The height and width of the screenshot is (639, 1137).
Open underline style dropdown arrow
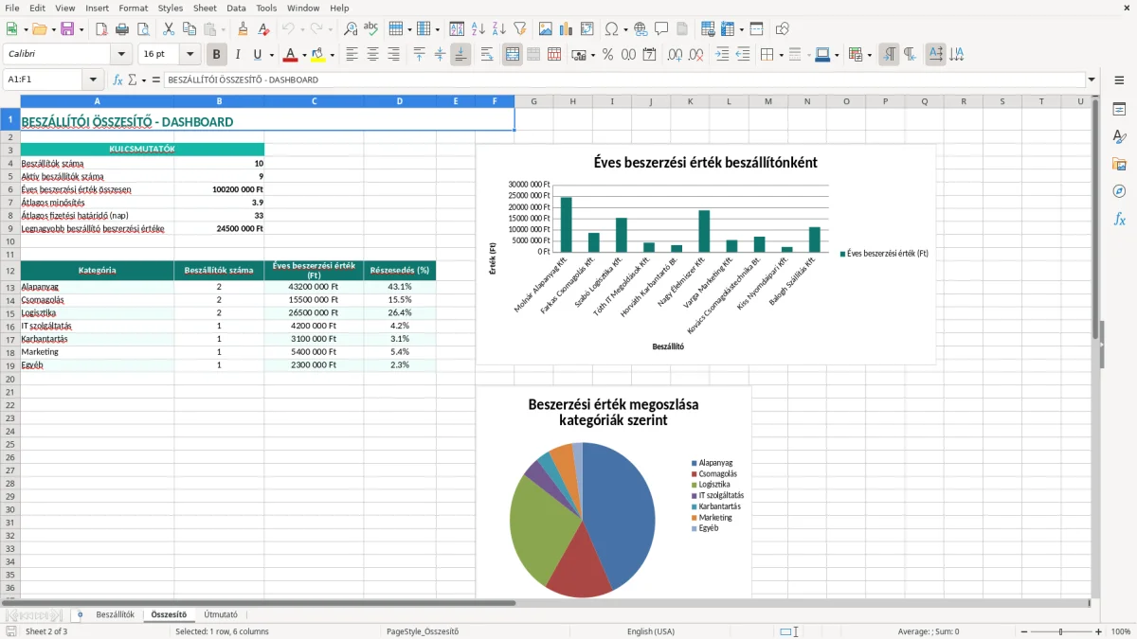tap(272, 55)
